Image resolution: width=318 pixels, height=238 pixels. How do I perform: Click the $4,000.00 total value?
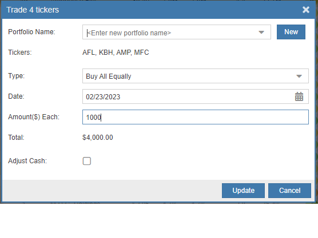(98, 138)
